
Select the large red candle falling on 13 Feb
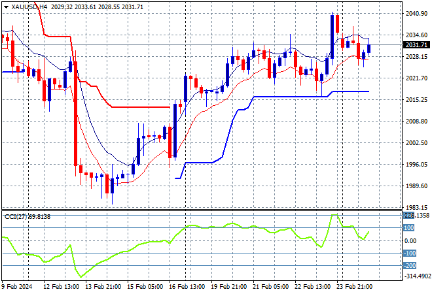tap(75, 113)
